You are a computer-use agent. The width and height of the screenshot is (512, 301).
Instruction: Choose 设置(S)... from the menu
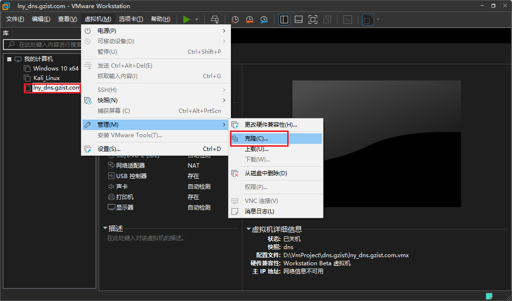coord(155,149)
